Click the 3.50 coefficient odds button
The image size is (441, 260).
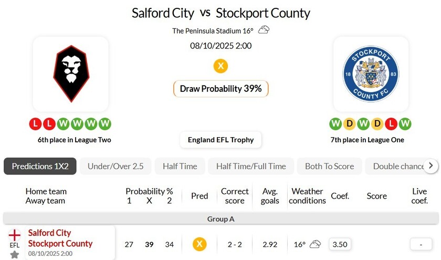340,244
